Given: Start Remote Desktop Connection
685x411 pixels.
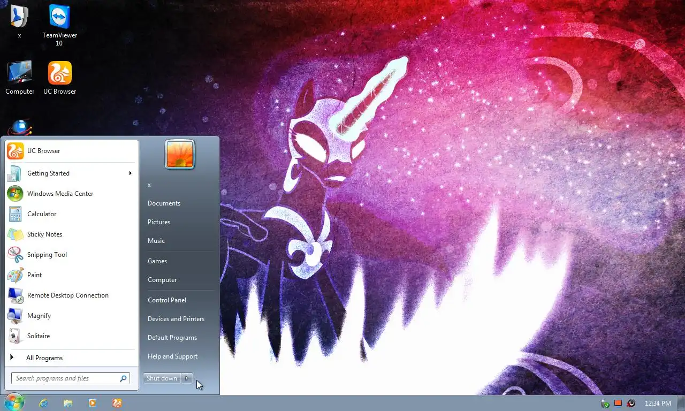Looking at the screenshot, I should 71,295.
